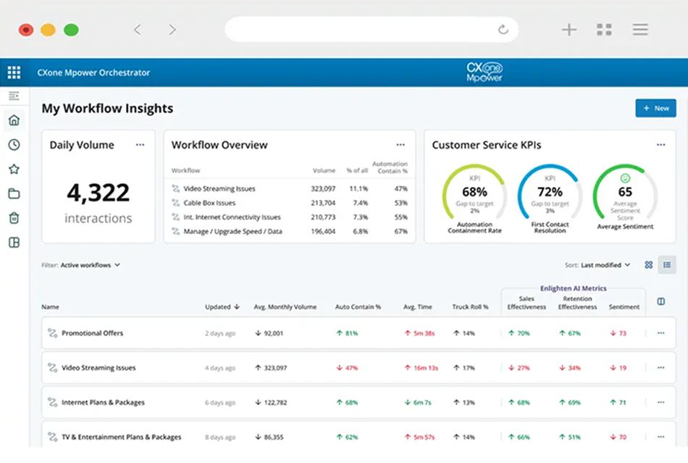Expand the Last modified sort dropdown
The width and height of the screenshot is (688, 463).
click(605, 265)
